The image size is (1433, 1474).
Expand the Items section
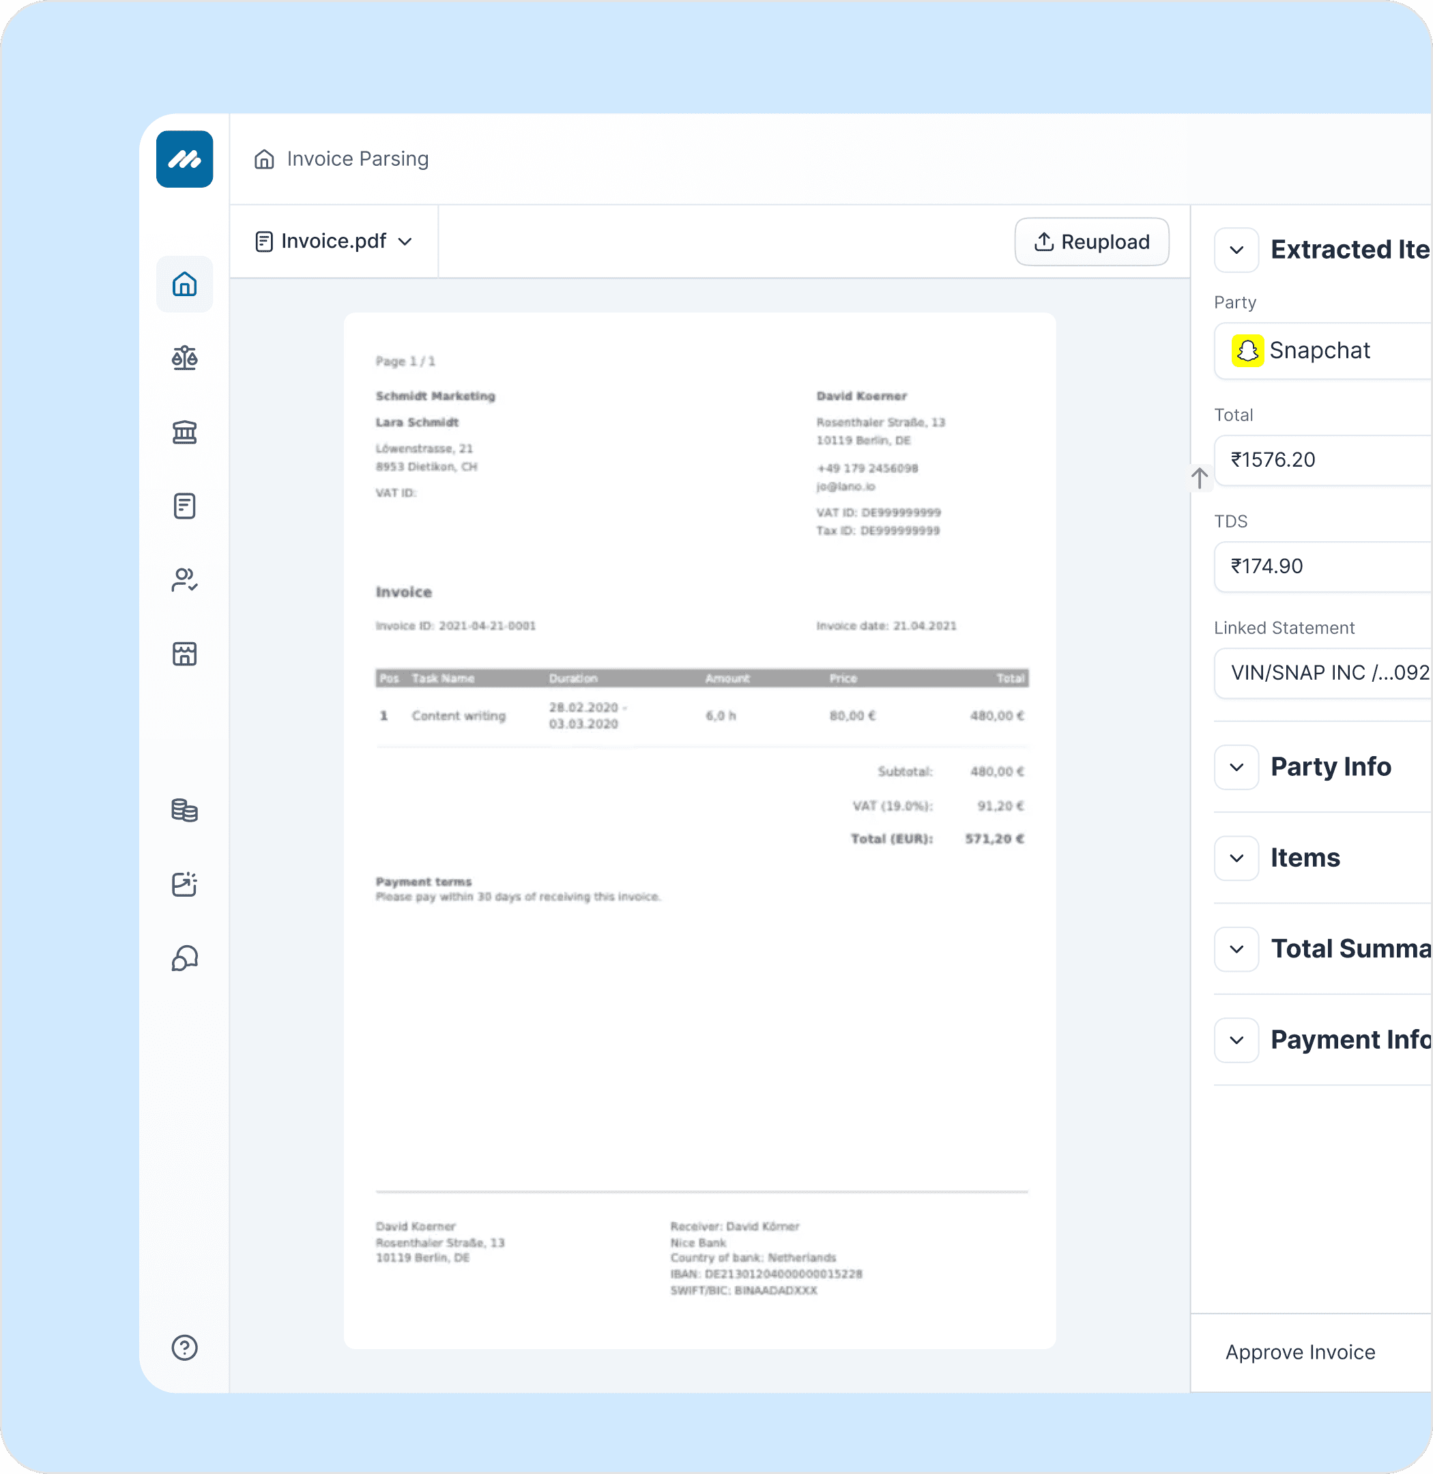click(1236, 858)
